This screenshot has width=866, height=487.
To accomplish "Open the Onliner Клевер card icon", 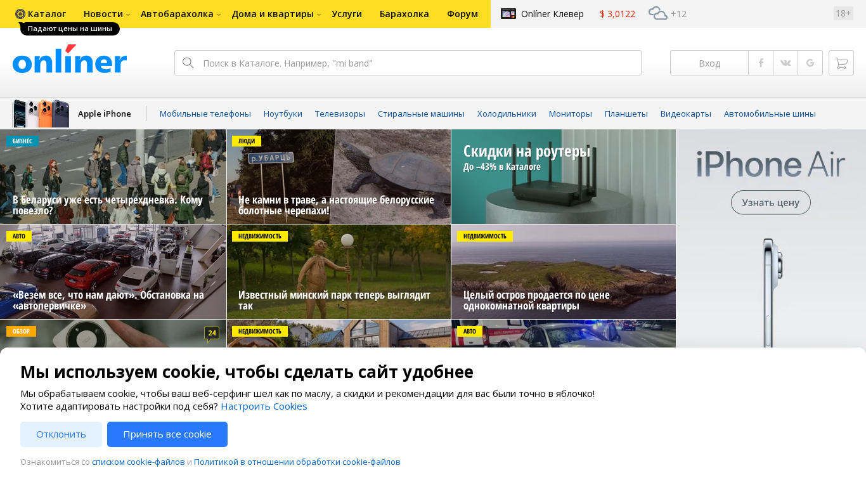I will pos(508,13).
